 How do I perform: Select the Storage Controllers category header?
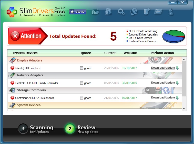tap(31, 90)
